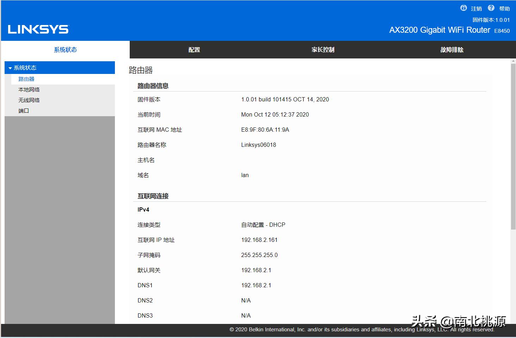Select 路由器 in the sidebar
The image size is (516, 338).
point(26,79)
